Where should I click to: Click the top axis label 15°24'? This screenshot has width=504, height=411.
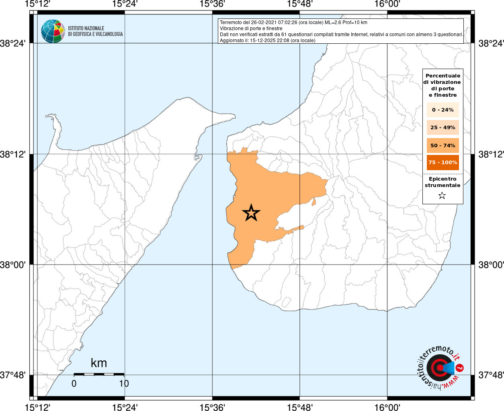(125, 4)
